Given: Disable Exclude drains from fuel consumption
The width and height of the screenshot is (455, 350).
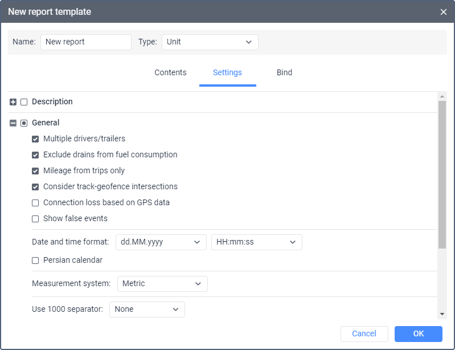Looking at the screenshot, I should coord(35,155).
